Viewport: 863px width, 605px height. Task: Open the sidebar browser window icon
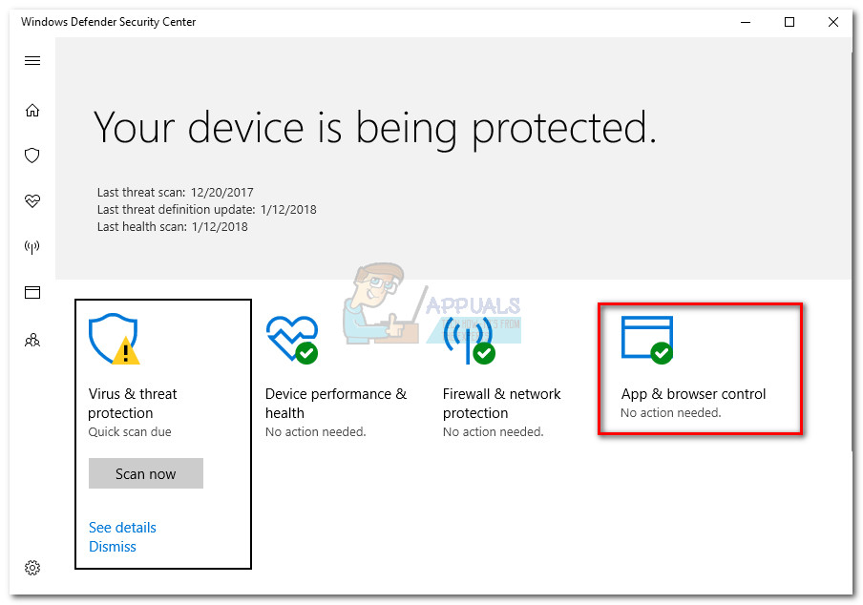tap(32, 292)
